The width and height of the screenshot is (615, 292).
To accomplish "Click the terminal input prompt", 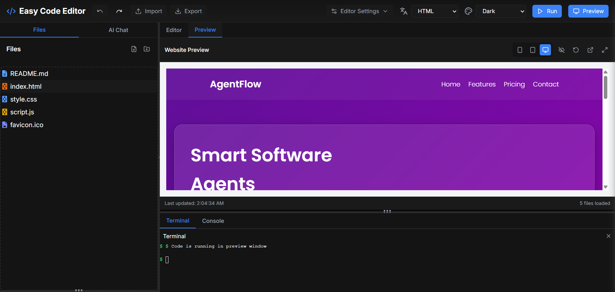I will pyautogui.click(x=167, y=260).
